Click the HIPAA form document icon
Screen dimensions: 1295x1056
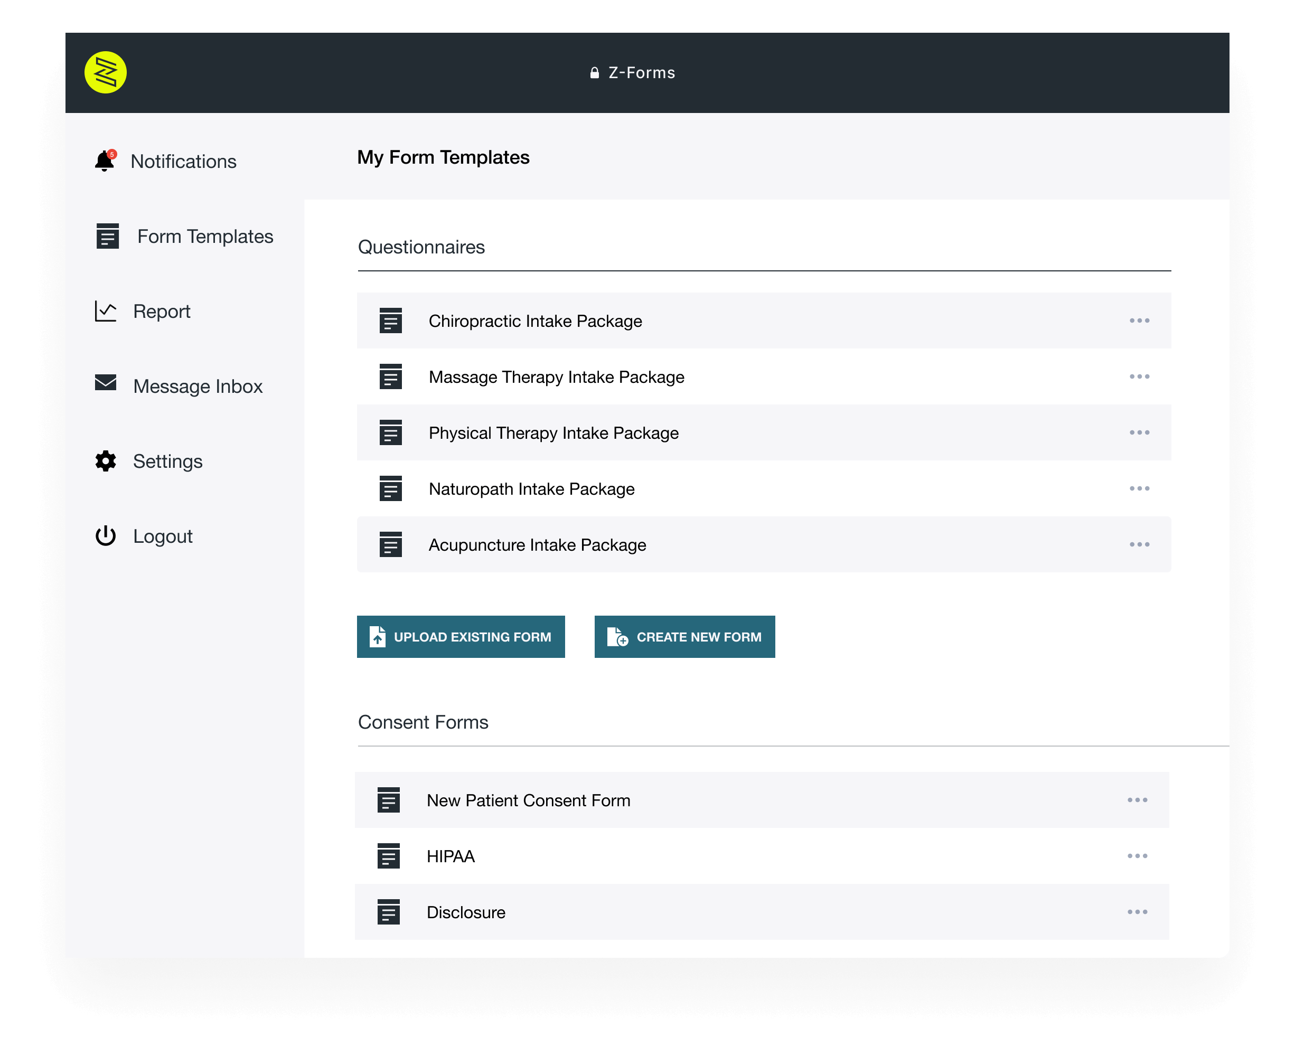point(388,856)
